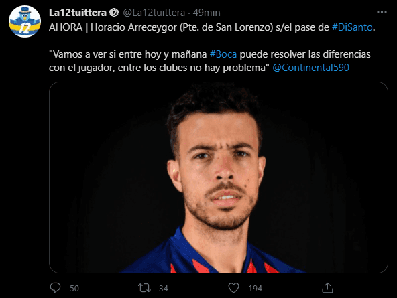Click the tweet text starting with AHORA

212,27
